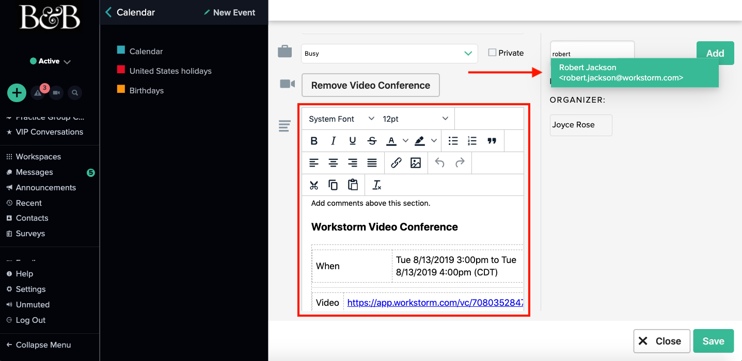
Task: Redo the last edit
Action: pos(460,163)
